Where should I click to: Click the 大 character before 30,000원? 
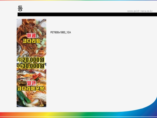click(x=19, y=66)
